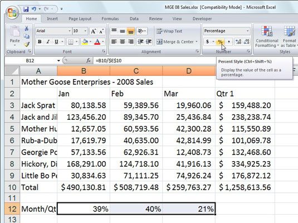Apply the red font color
298x223 pixels.
coord(97,42)
